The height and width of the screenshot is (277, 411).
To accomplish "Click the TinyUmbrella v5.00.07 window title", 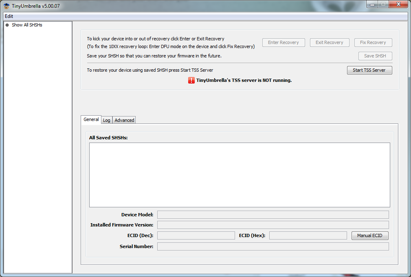I will (x=36, y=6).
